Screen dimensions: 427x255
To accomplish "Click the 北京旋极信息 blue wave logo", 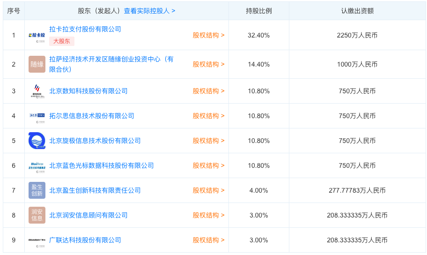I will (37, 141).
